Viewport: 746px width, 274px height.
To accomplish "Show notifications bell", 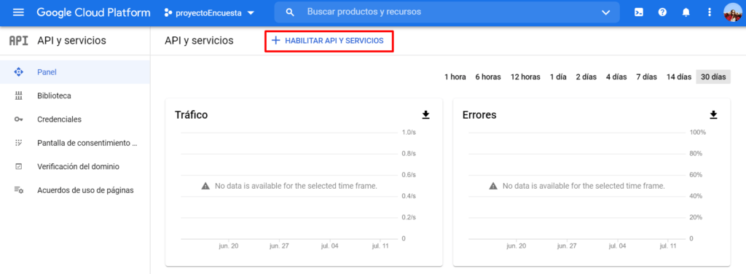I will [x=686, y=12].
